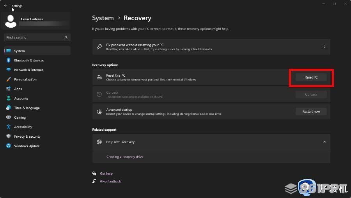351x198 pixels.
Task: Open Bluetooth & devices settings
Action: point(29,60)
